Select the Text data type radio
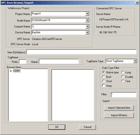140x135 pixels. tap(123, 81)
